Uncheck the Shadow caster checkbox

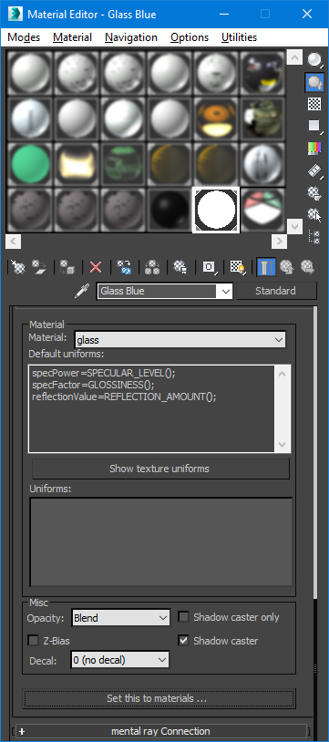(184, 641)
